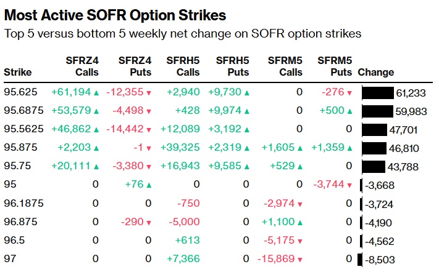
Task: Select the 95.625 strike row label
Action: [x=21, y=93]
